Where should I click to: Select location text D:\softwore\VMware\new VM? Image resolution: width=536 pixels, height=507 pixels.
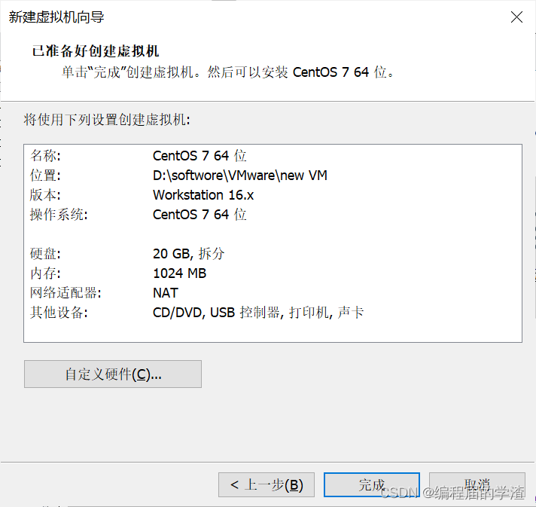pyautogui.click(x=240, y=176)
